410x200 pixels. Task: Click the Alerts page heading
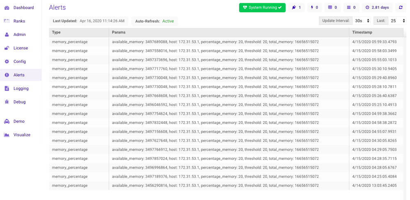[57, 7]
